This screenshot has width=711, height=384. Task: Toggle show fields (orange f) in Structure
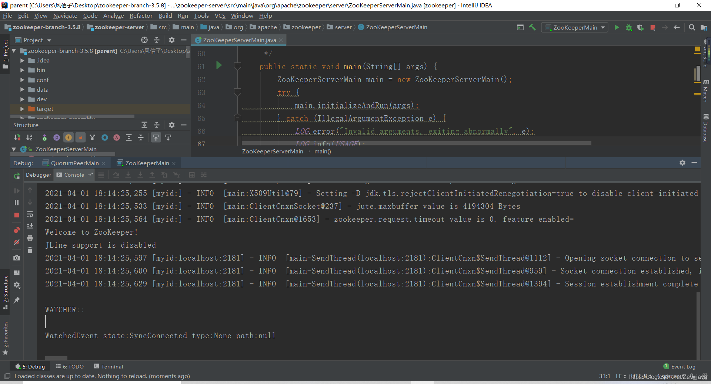tap(69, 137)
